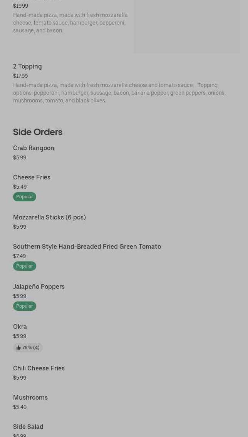Open the Crab Rangoon item
The height and width of the screenshot is (437, 248).
tap(34, 148)
